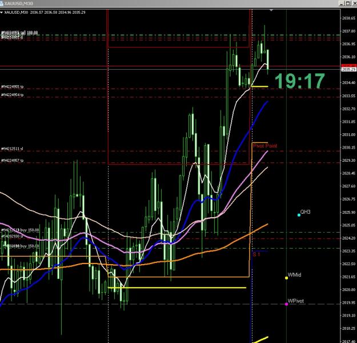
Task: Click the S 1 support label
Action: point(256,254)
